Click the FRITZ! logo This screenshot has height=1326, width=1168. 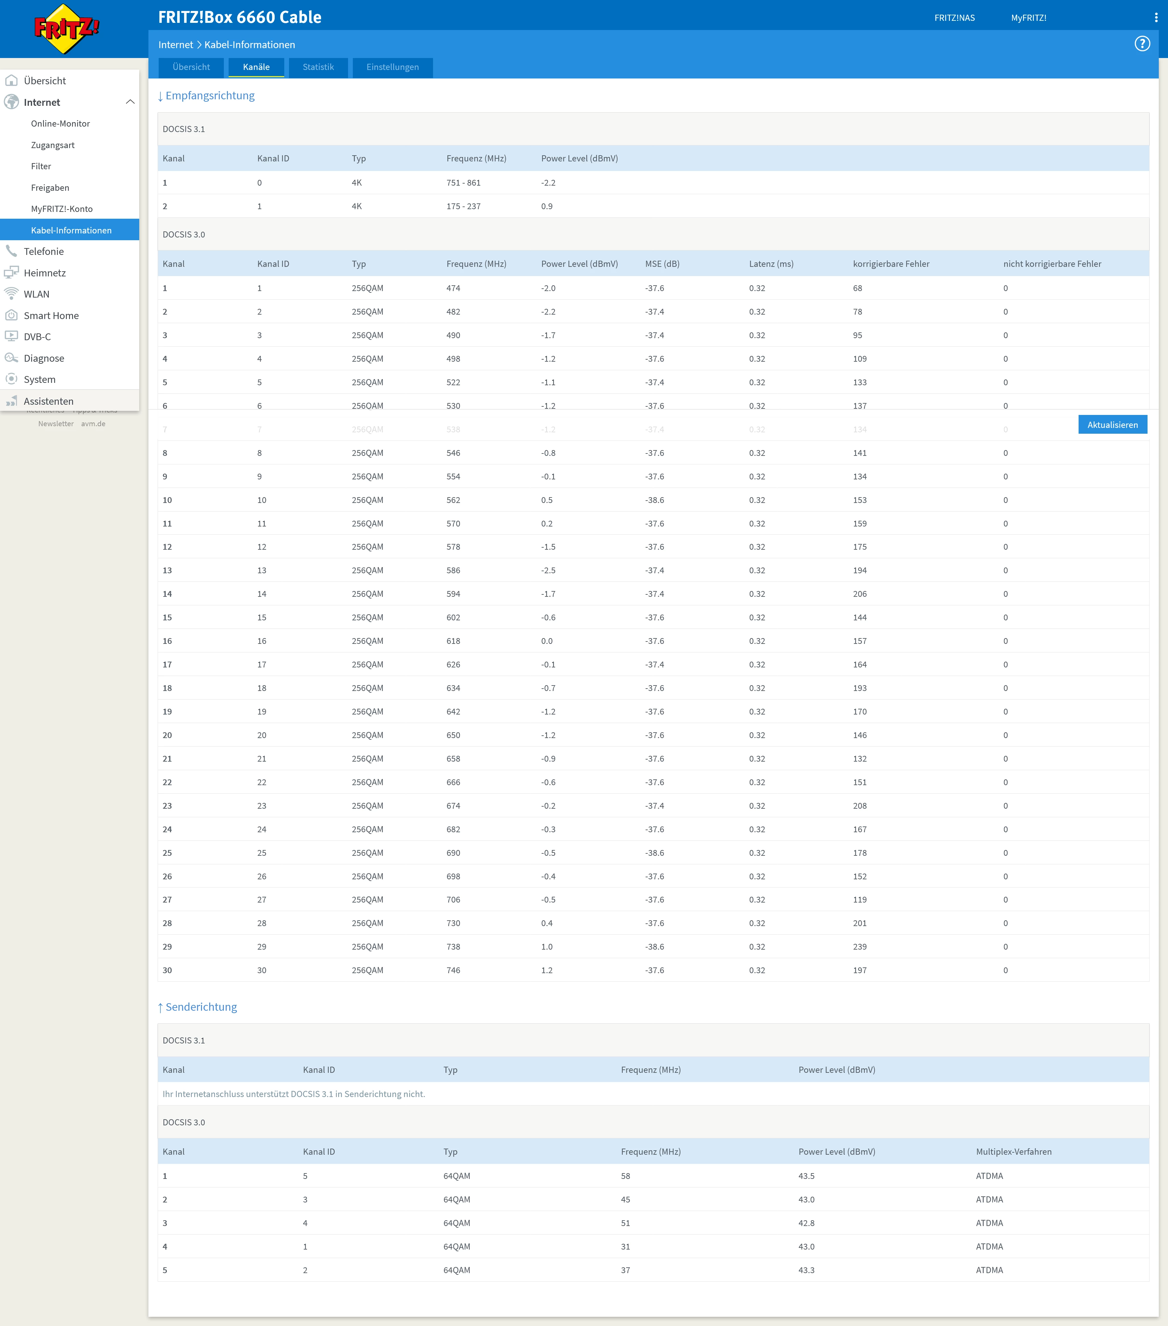[66, 29]
